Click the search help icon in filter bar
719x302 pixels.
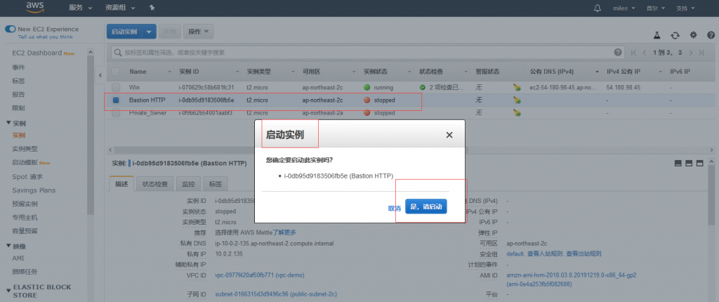[618, 52]
